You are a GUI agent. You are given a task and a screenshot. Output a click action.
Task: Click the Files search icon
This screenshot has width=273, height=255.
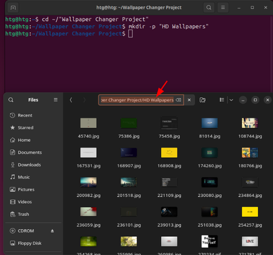[x=11, y=100]
